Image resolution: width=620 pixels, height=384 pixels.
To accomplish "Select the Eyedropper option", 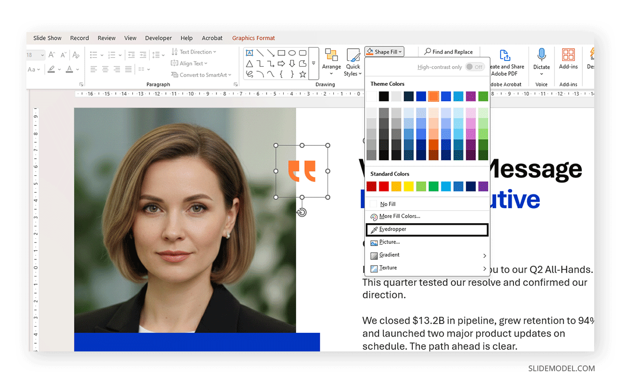I will (427, 229).
